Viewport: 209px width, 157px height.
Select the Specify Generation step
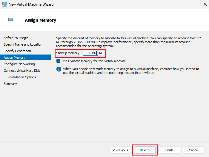(x=17, y=51)
